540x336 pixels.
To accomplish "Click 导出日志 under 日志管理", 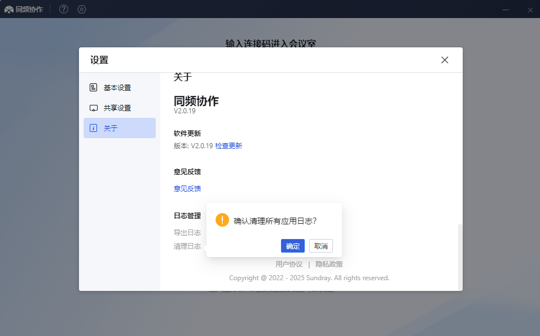I will 187,233.
